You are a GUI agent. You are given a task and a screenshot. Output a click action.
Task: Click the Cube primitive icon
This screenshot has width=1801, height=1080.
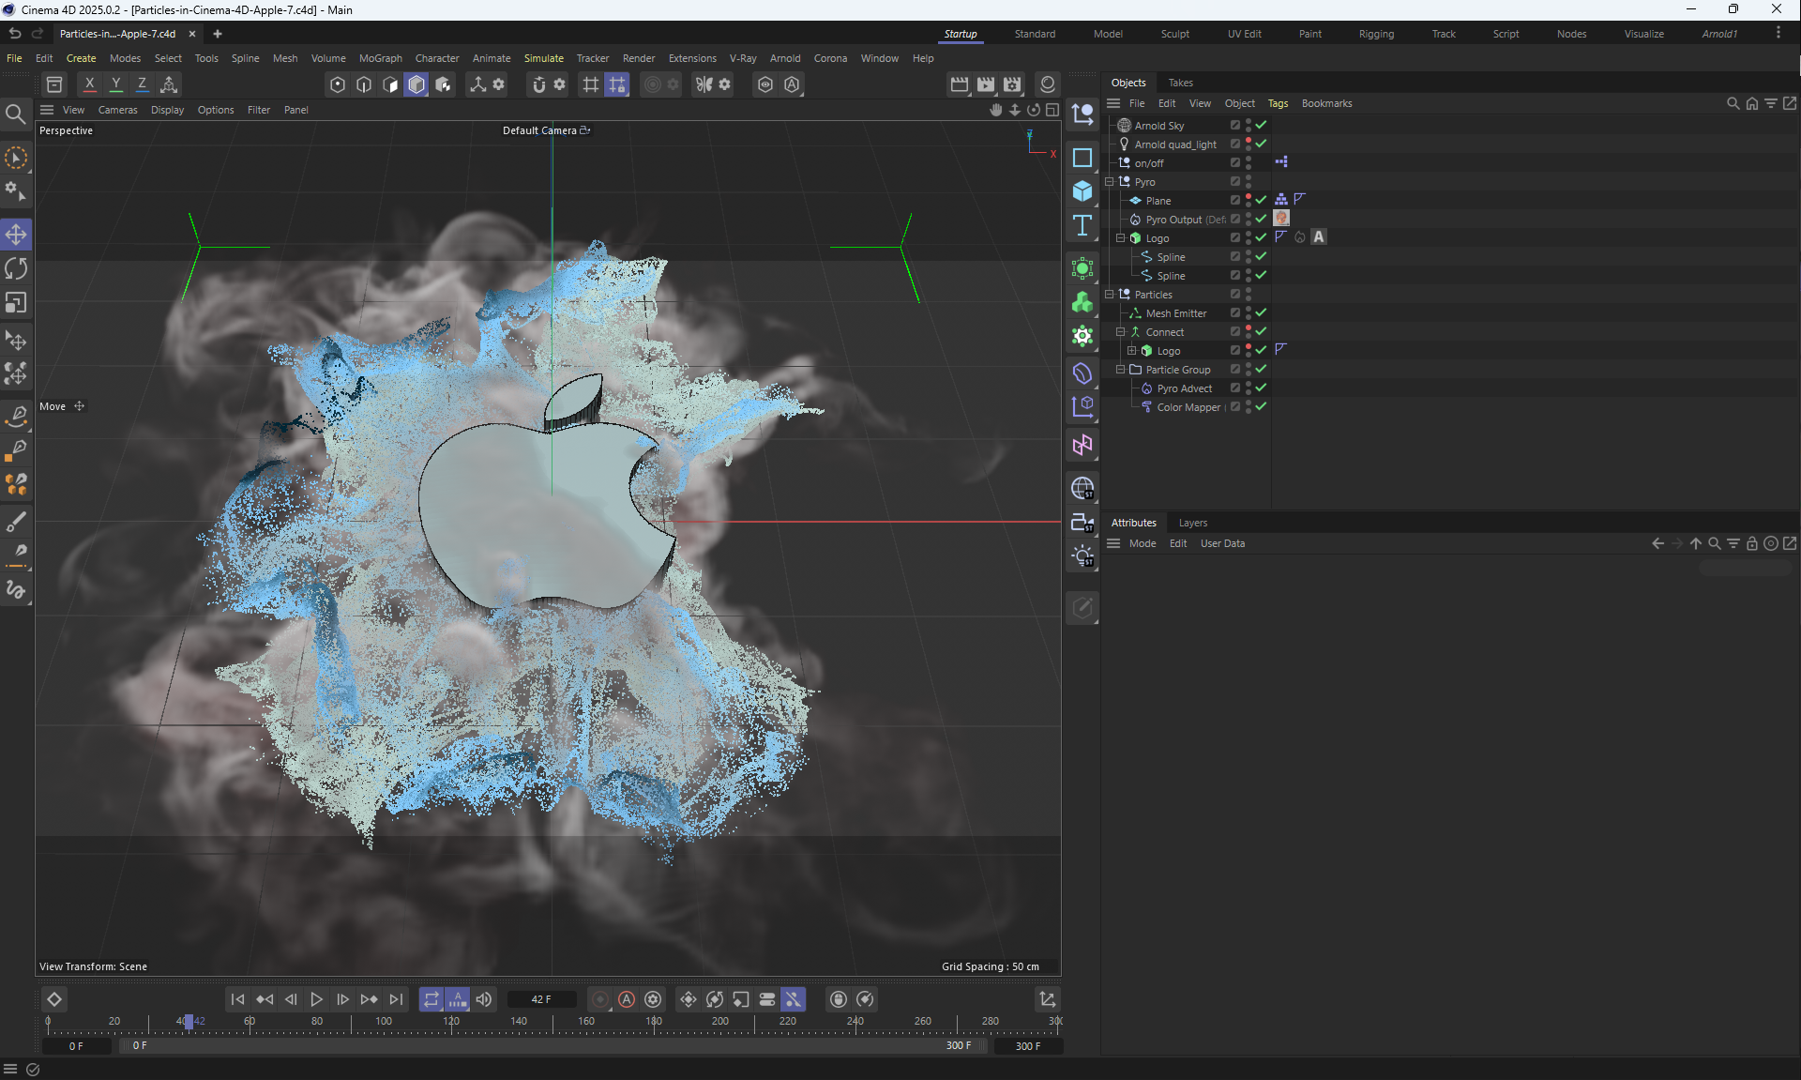tap(1082, 191)
